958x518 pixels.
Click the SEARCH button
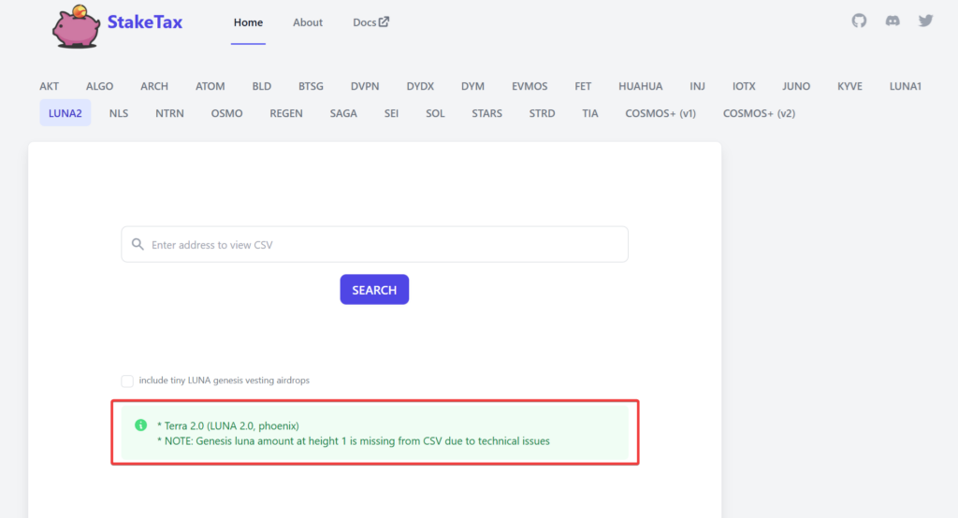374,290
